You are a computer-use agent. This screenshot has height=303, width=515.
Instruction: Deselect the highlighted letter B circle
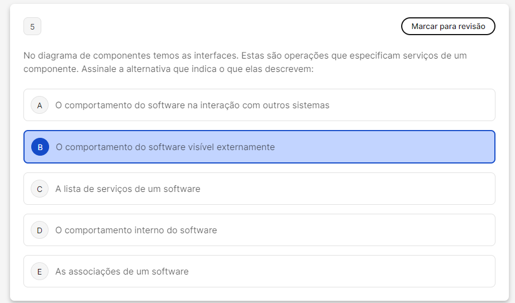[40, 147]
